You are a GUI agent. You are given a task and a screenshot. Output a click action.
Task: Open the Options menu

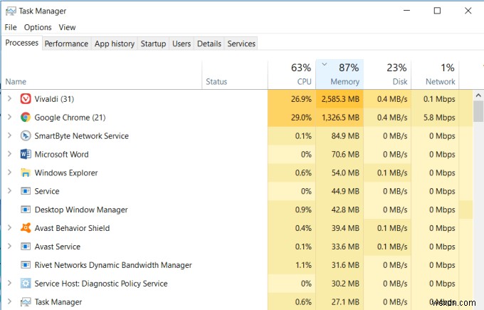38,27
